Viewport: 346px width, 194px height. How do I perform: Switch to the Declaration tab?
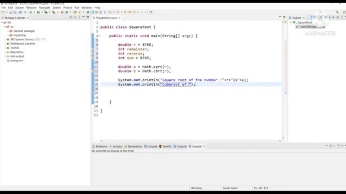point(134,147)
